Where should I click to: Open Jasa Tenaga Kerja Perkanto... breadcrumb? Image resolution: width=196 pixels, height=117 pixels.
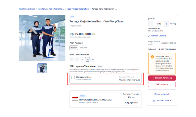coord(51,9)
